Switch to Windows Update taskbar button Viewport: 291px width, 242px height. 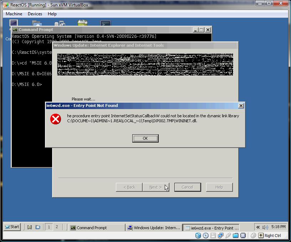tap(154, 227)
